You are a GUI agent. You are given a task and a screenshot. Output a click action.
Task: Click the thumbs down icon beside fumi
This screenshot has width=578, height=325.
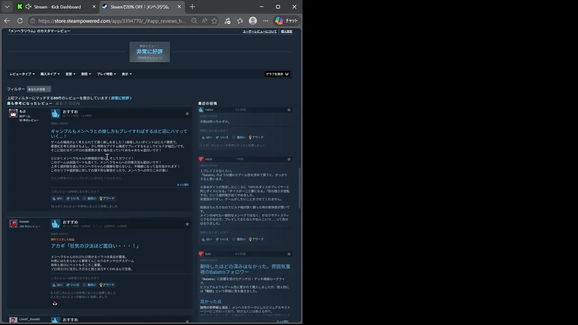click(x=201, y=254)
